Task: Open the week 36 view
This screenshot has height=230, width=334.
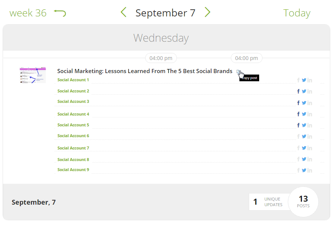Action: pyautogui.click(x=28, y=13)
